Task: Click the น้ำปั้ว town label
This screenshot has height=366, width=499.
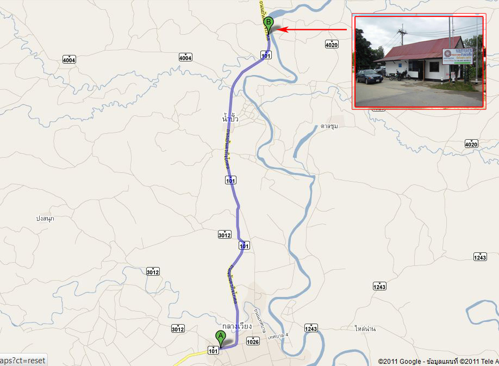Action: point(230,119)
